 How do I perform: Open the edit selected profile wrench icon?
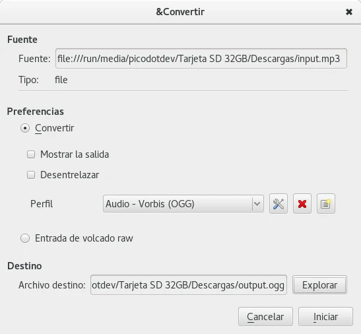(x=279, y=204)
